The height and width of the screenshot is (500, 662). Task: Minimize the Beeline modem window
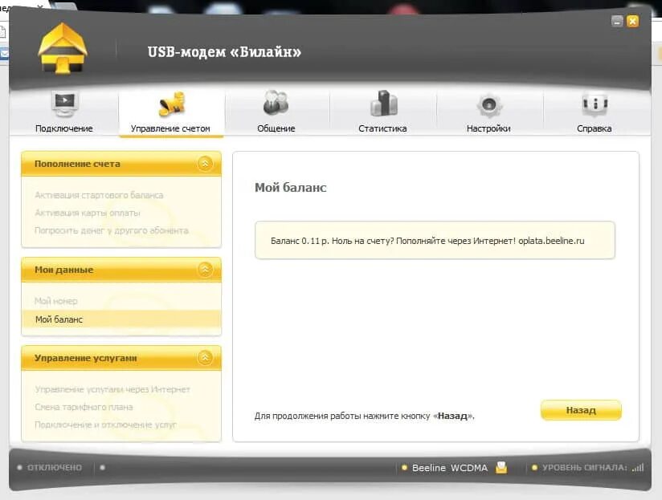[617, 21]
